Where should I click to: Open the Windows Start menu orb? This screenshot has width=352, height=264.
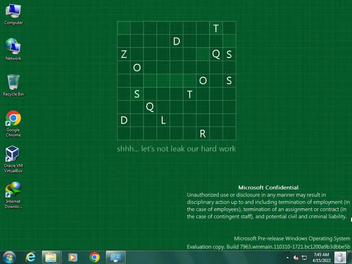9,257
